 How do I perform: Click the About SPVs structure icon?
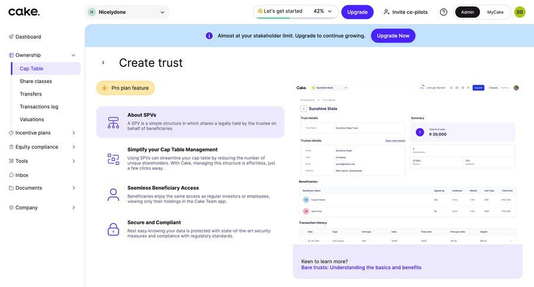(x=113, y=123)
